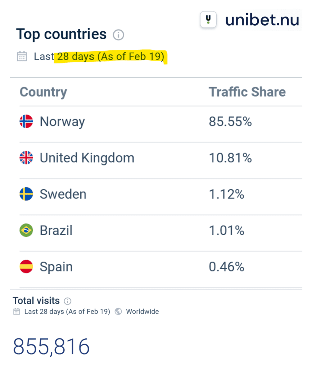This screenshot has width=312, height=369.
Task: Click the Worldwide globe icon
Action: tap(118, 311)
